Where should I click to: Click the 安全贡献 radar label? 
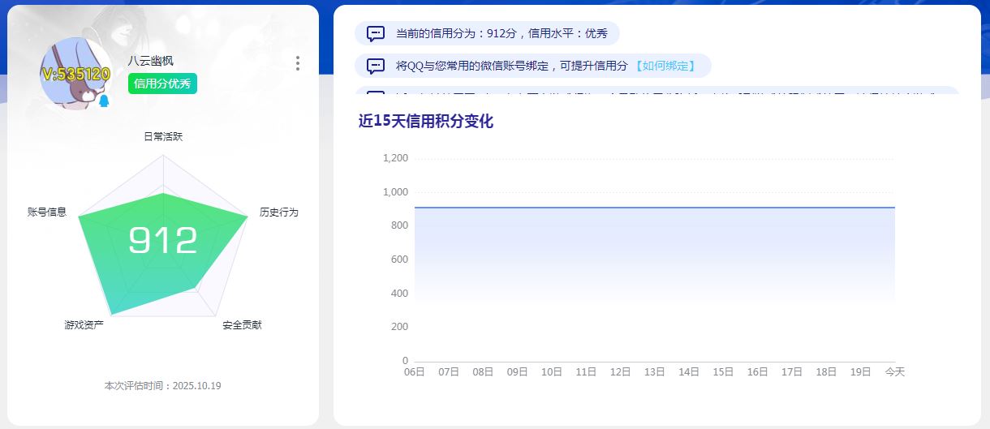[242, 324]
